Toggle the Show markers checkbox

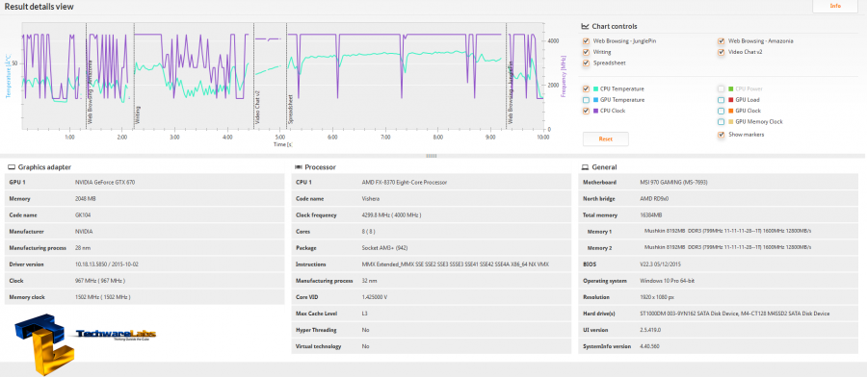(721, 135)
